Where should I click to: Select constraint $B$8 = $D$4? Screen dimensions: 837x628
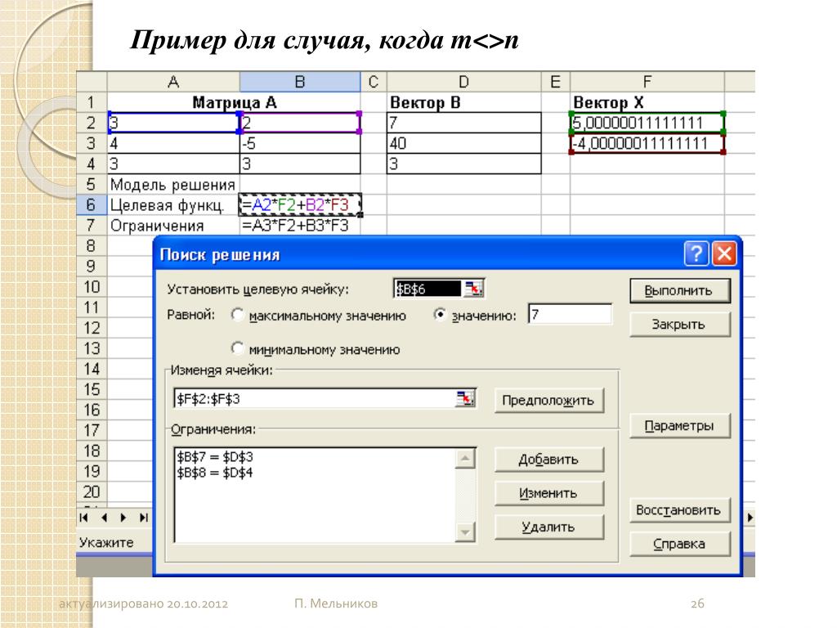click(x=215, y=473)
